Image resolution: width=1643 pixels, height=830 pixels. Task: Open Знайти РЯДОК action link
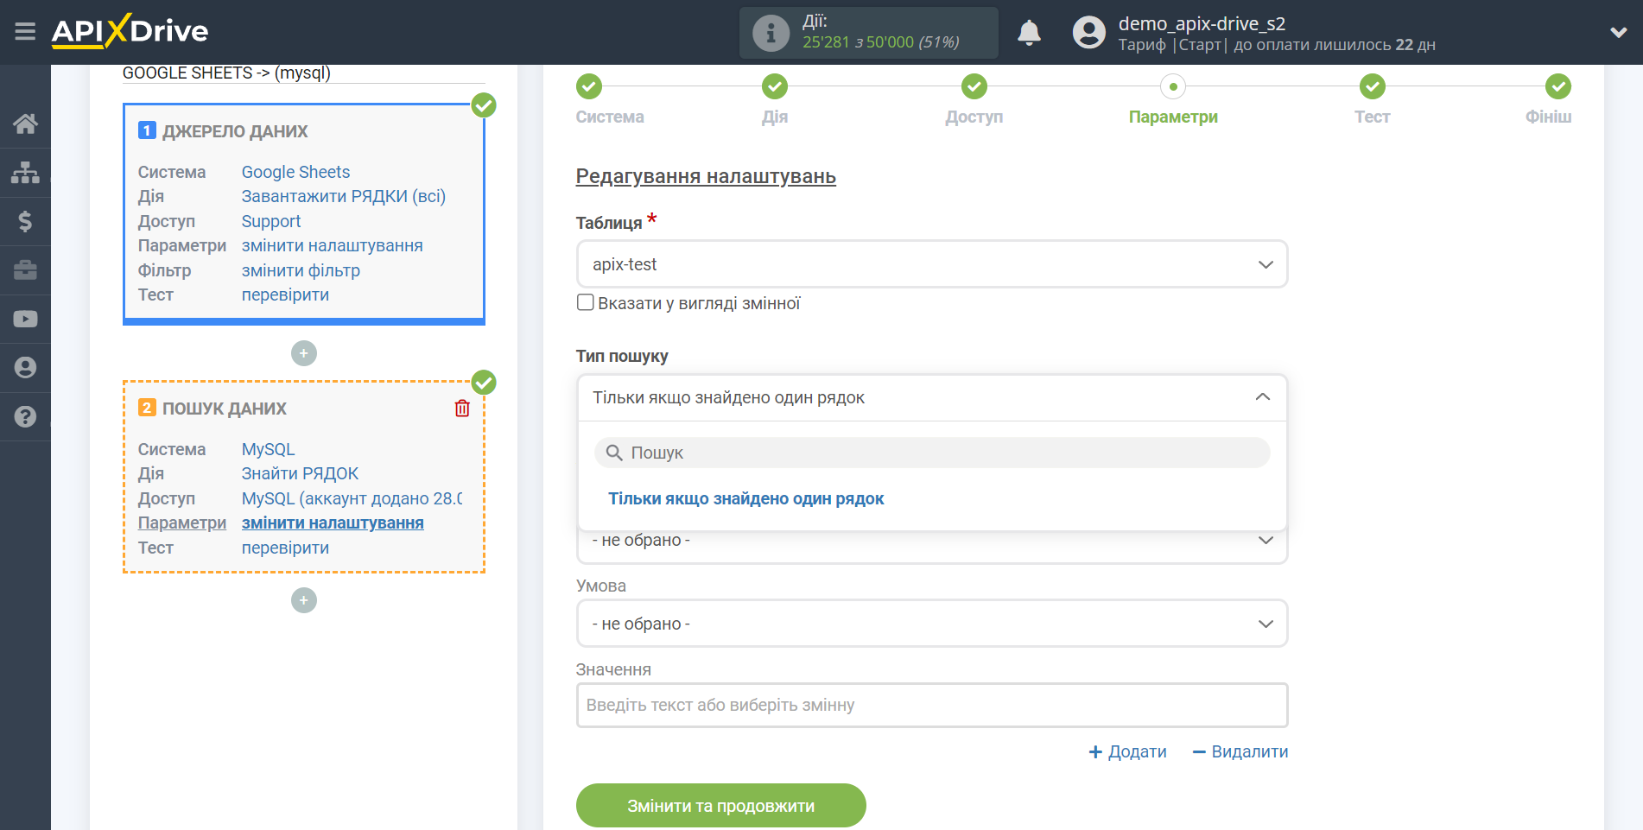(300, 473)
